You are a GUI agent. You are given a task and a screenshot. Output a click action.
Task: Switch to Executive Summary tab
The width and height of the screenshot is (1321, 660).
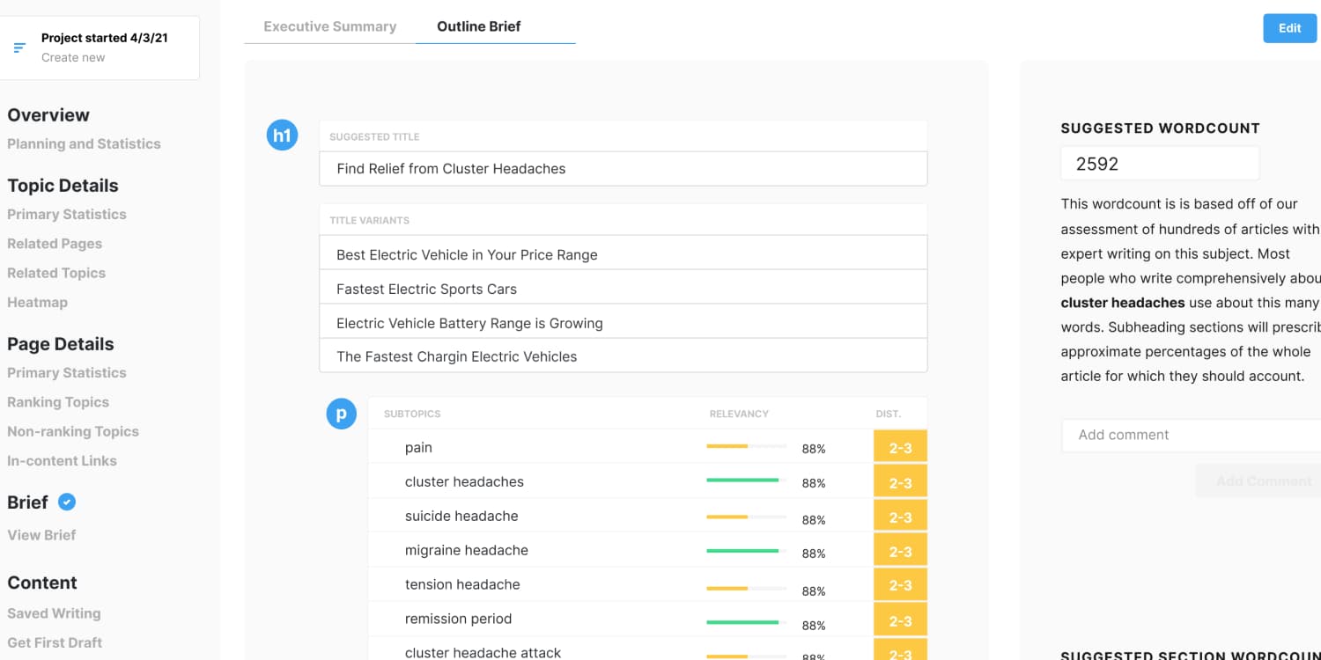[x=330, y=26]
